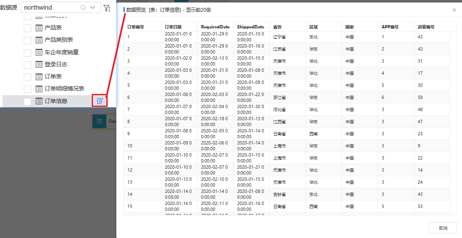462x238 pixels.
Task: Click the 取消 button
Action: click(x=443, y=228)
